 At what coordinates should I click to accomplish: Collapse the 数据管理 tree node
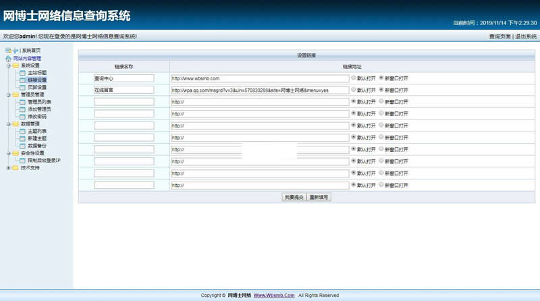coord(8,124)
